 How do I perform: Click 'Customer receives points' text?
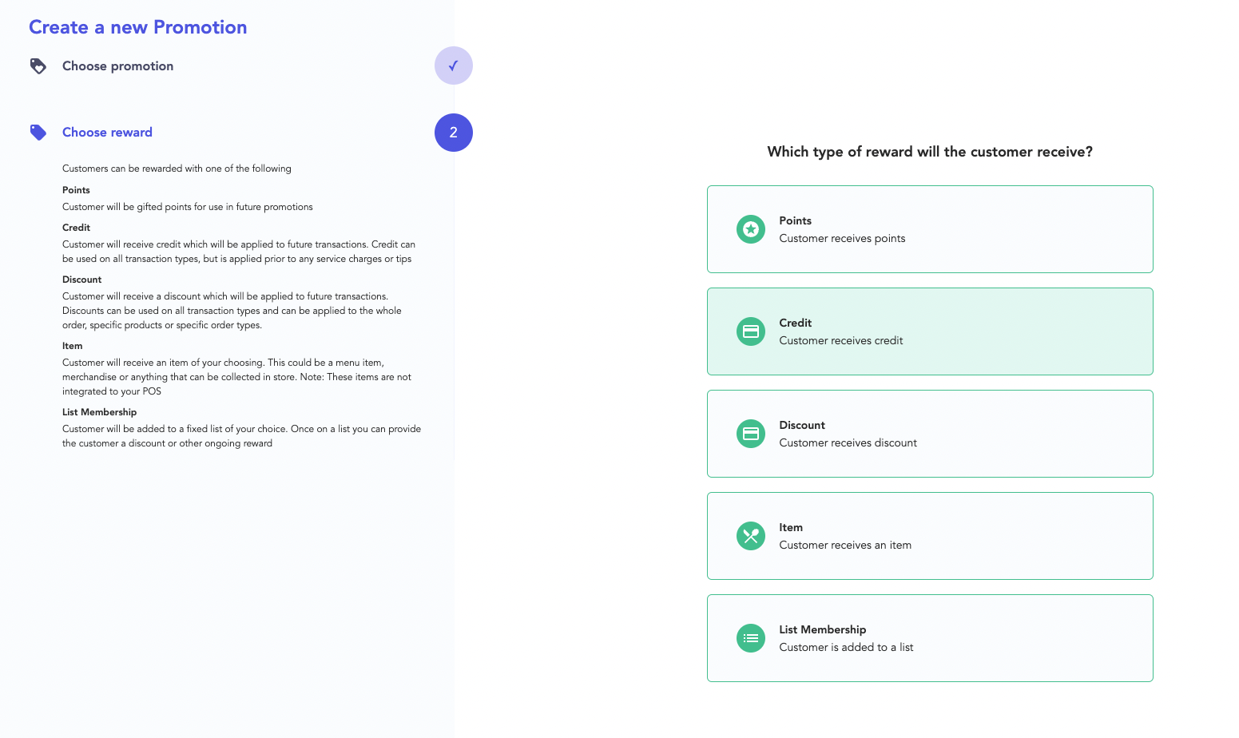coord(842,239)
